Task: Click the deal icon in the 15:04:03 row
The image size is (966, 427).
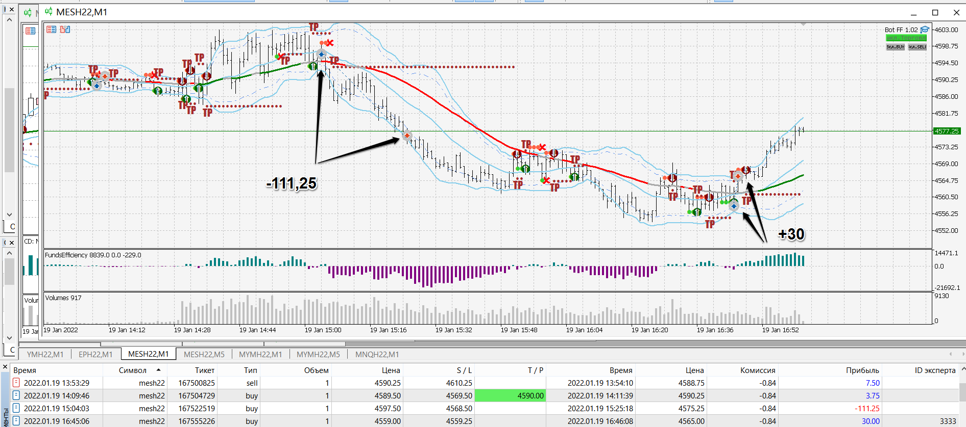Action: coord(16,408)
